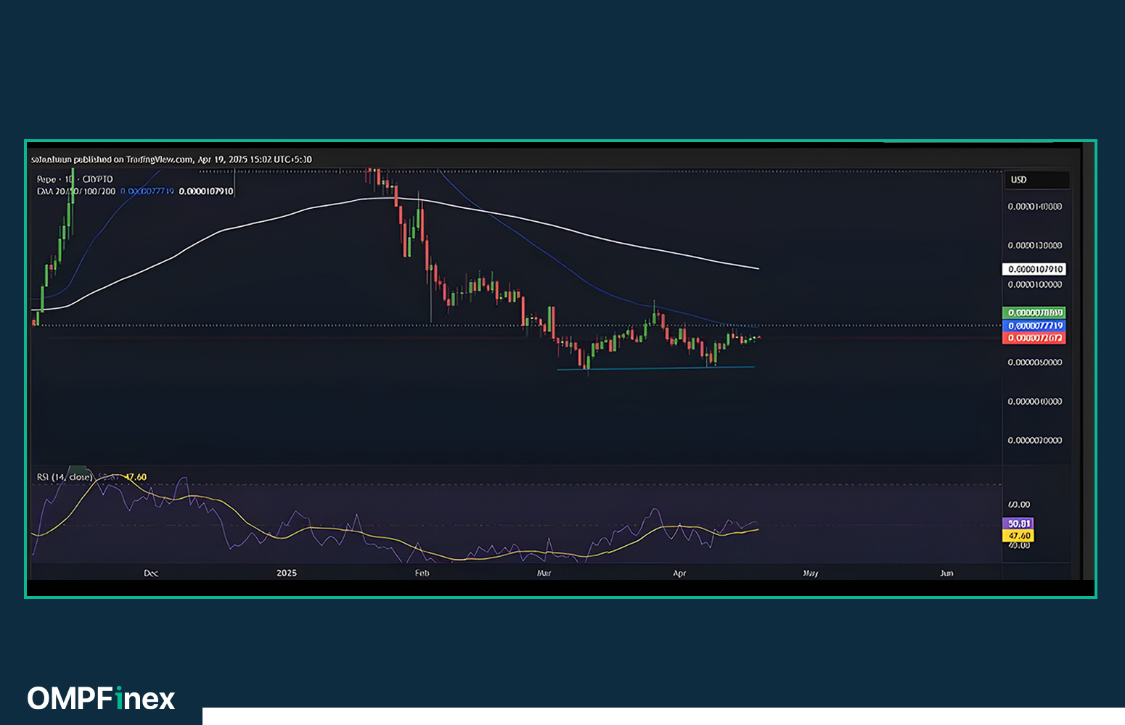Select the purple 50.81 RSI value tag

click(x=1019, y=523)
